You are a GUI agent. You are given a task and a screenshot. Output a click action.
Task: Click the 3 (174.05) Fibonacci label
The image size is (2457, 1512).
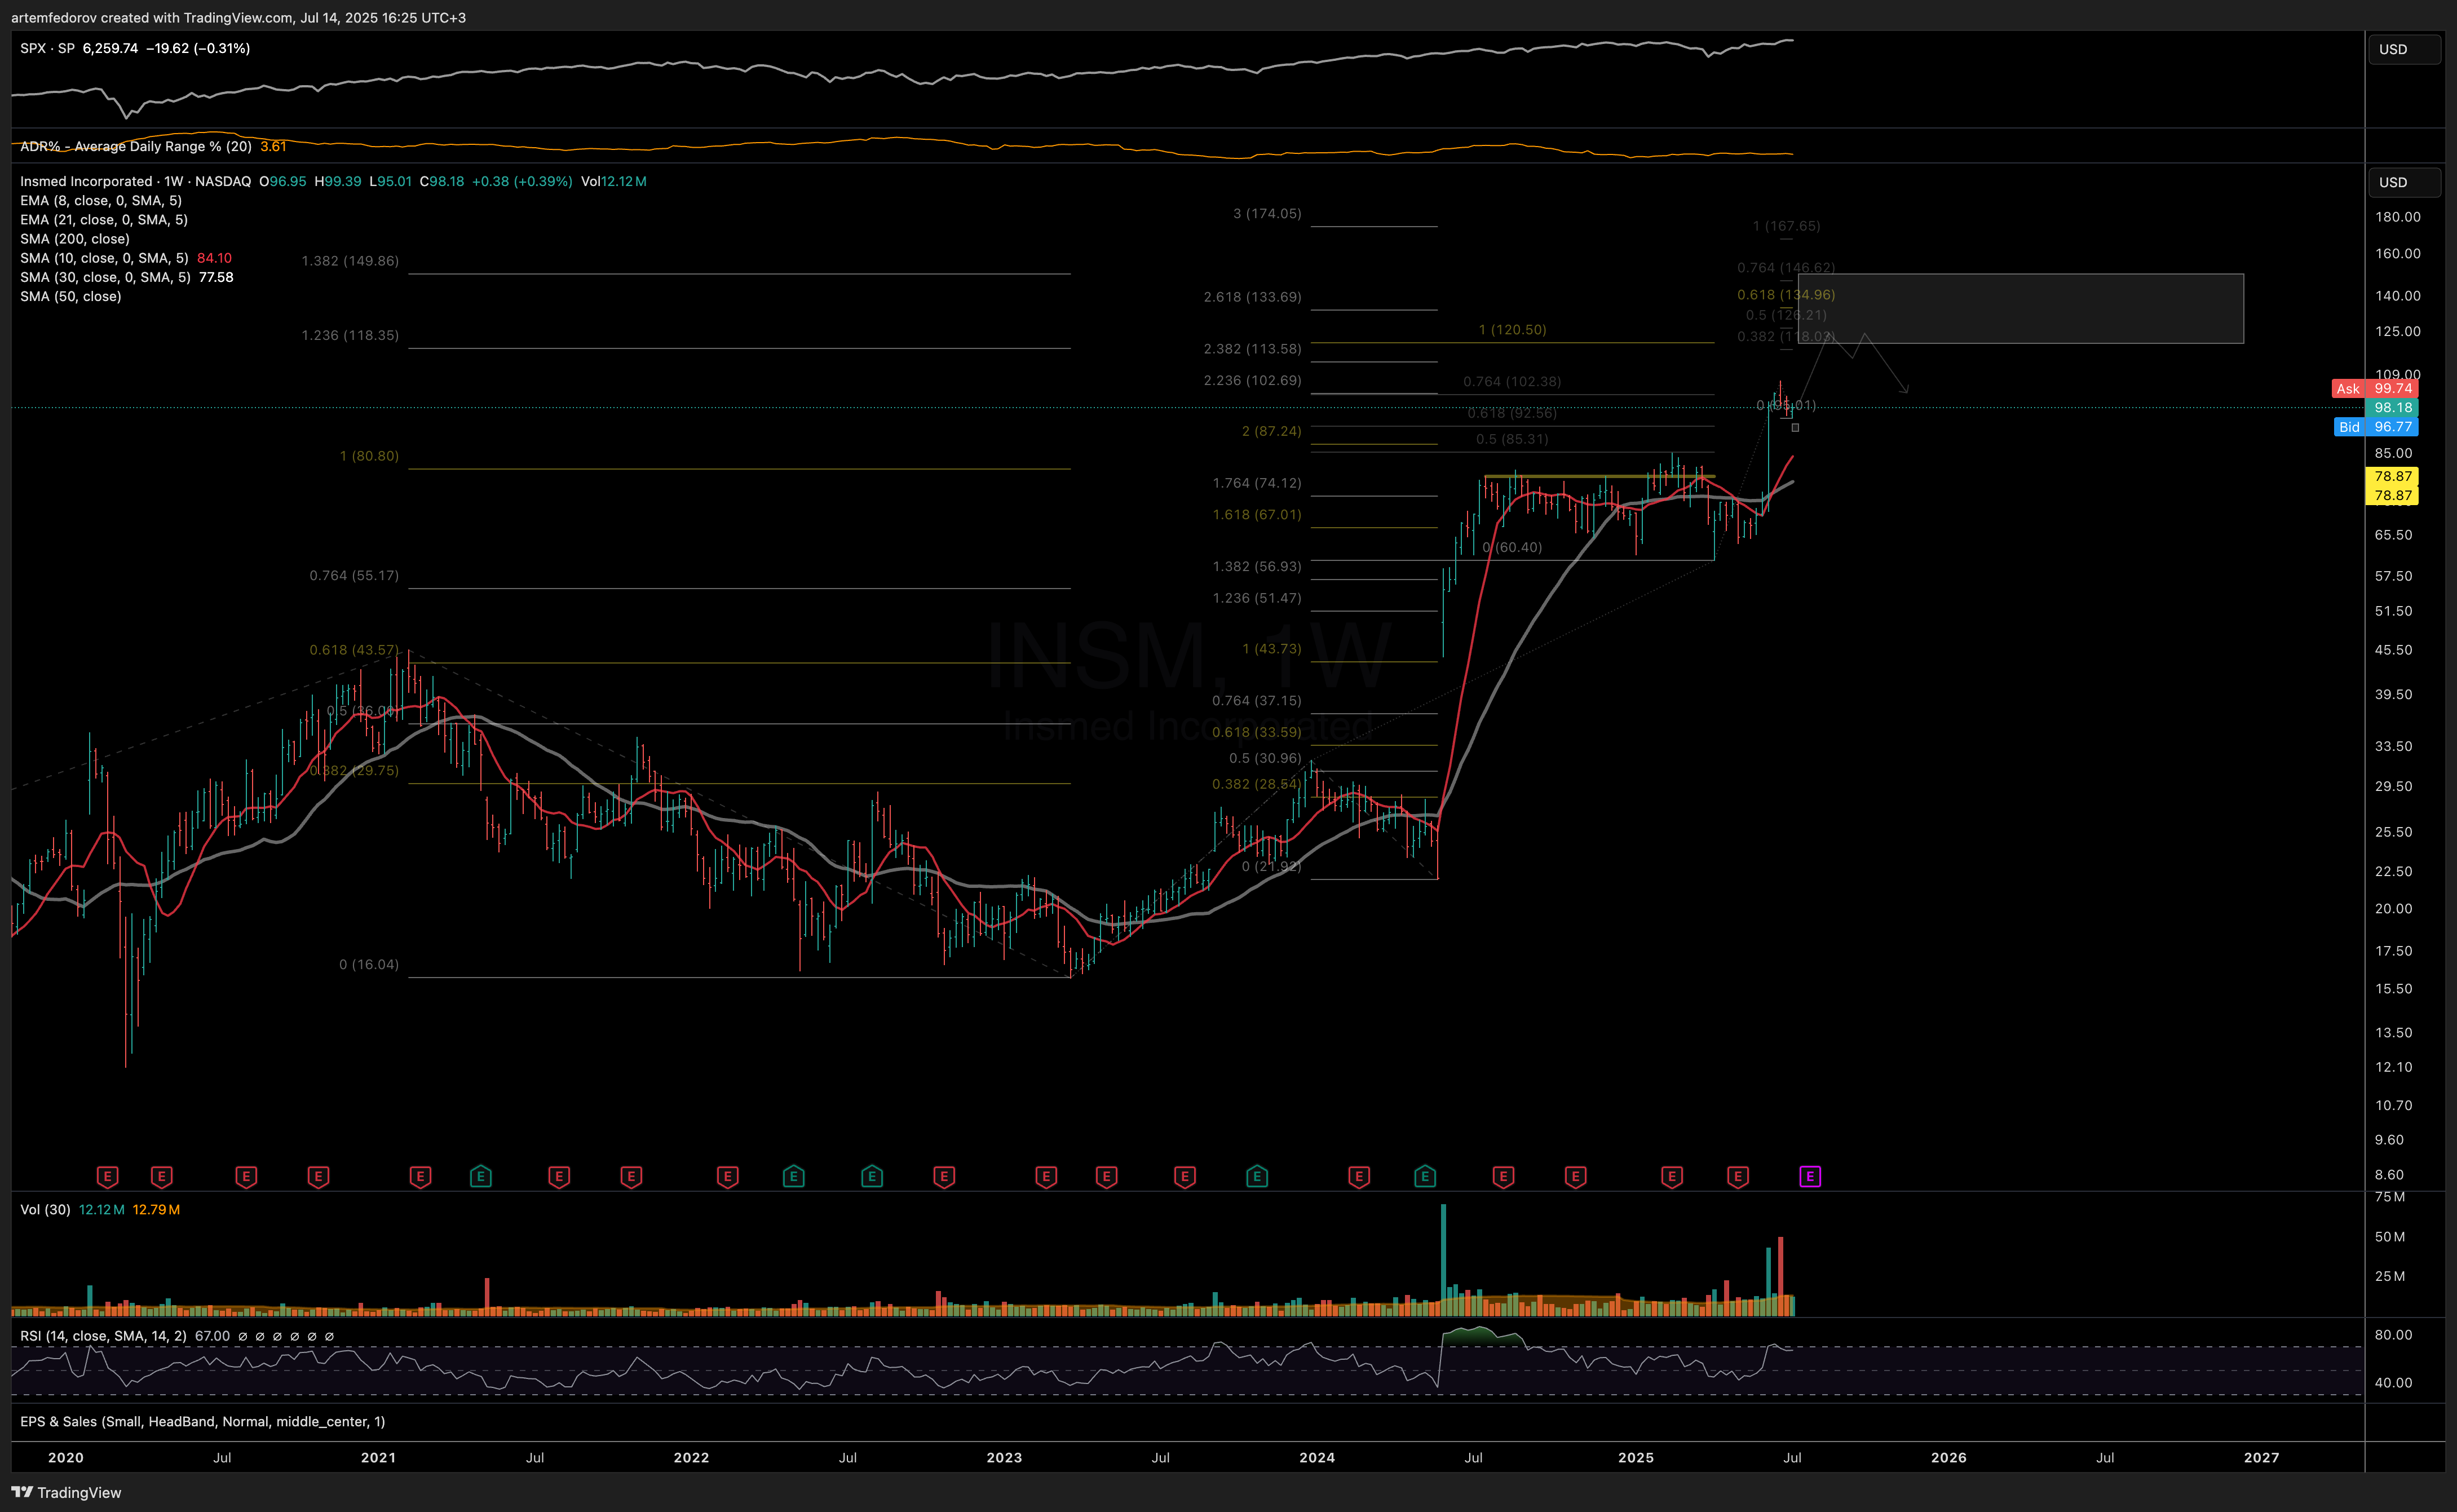point(1267,213)
